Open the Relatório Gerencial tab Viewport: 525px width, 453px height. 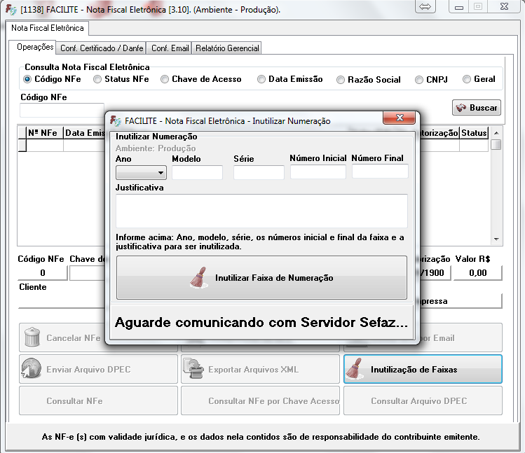click(x=227, y=48)
